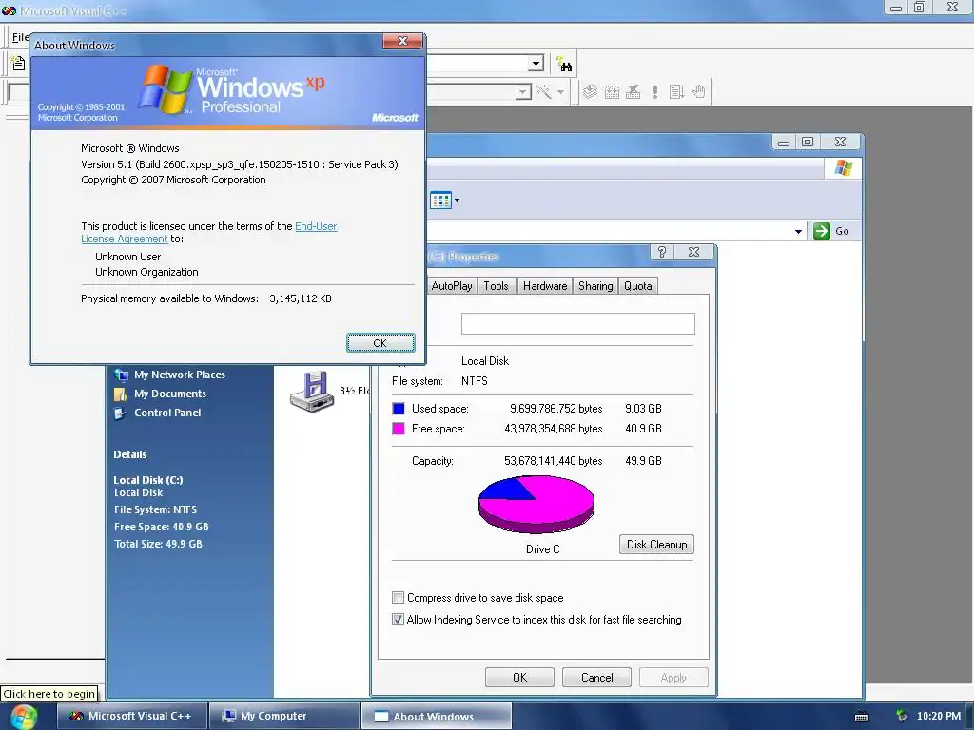Screen dimensions: 974x730
Task: Click the question mark help button in Properties
Action: 662,252
